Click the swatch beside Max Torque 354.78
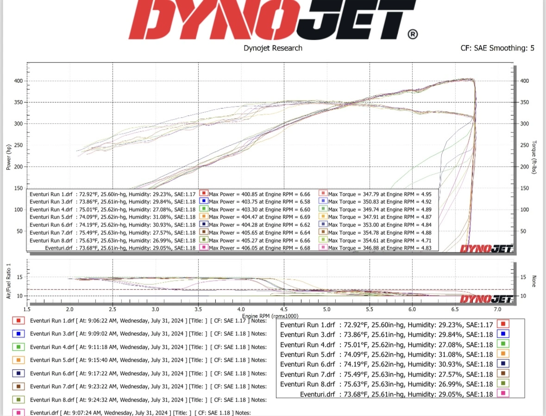Viewport: 546px width, 416px height. pos(323,232)
